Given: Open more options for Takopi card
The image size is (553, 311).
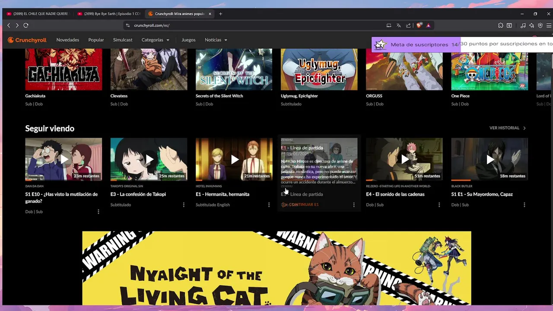Looking at the screenshot, I should 184,205.
